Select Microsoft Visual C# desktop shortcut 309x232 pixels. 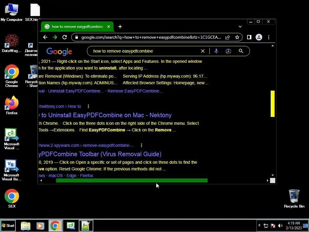[12, 139]
